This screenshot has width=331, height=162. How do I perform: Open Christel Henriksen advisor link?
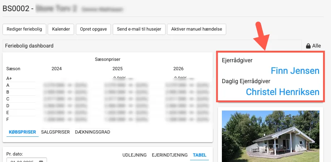(283, 92)
